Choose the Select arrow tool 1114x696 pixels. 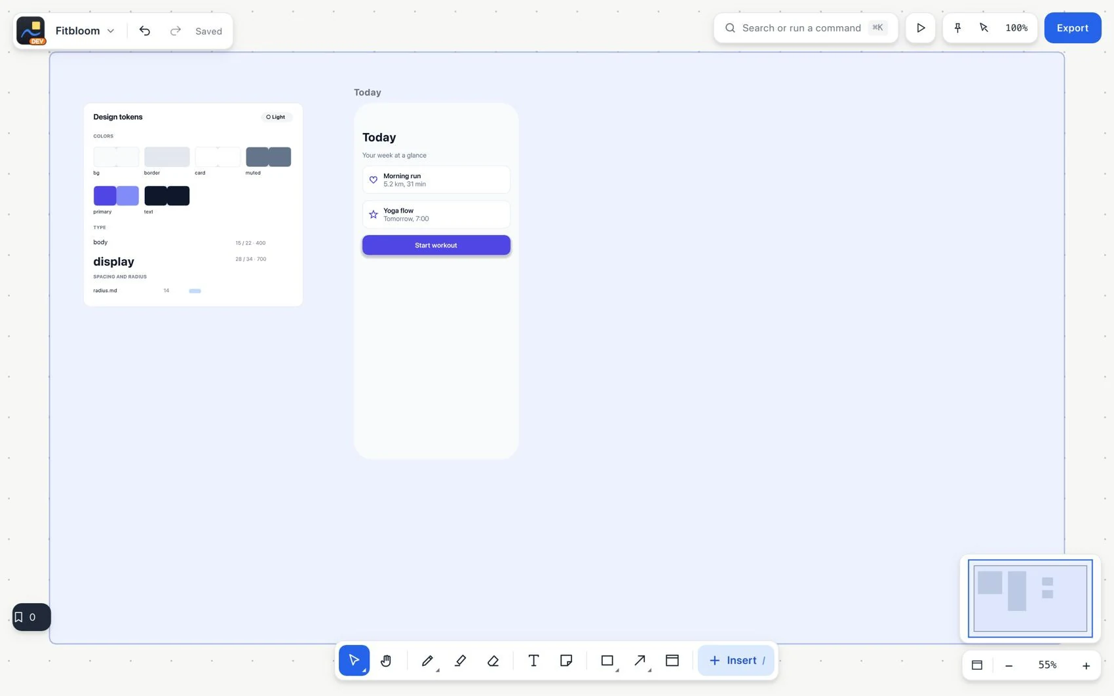(x=354, y=661)
